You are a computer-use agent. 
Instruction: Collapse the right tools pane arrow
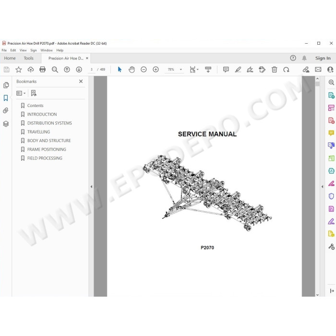[322, 187]
